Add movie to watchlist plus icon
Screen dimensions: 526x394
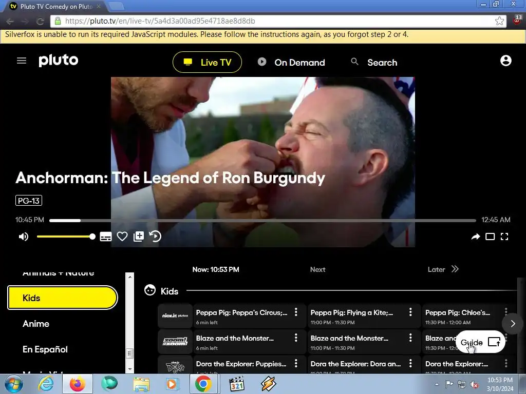point(139,237)
